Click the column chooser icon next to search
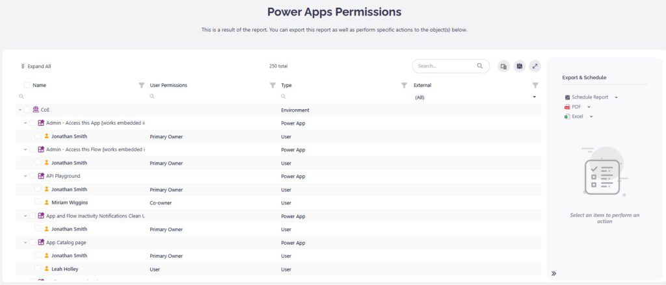Screen dimensions: 666x285 [503, 66]
